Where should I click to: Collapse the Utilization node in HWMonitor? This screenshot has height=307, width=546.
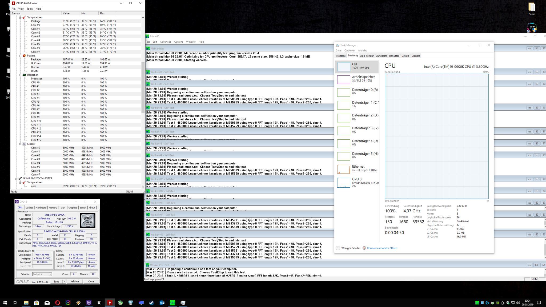[20, 75]
